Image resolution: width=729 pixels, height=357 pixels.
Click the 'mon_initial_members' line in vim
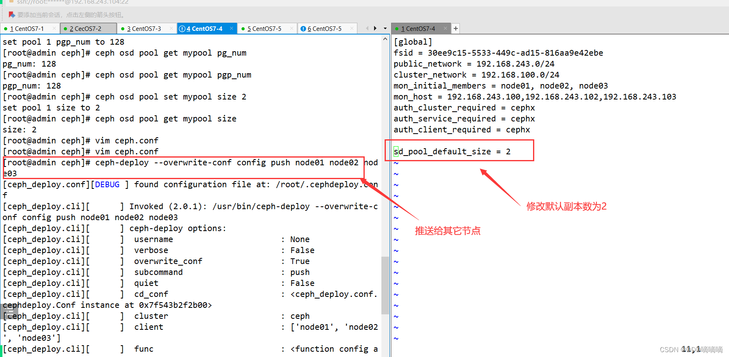point(501,86)
